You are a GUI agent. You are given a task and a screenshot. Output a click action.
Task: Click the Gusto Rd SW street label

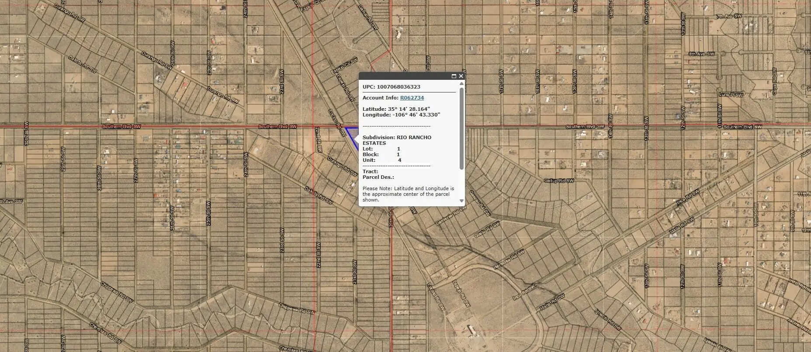point(487,230)
